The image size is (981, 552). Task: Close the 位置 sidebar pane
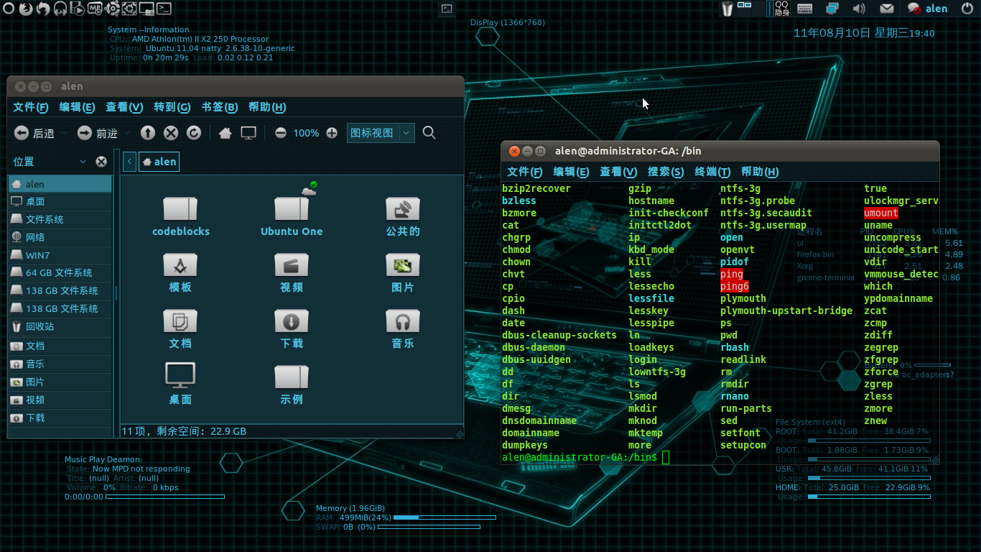click(101, 162)
